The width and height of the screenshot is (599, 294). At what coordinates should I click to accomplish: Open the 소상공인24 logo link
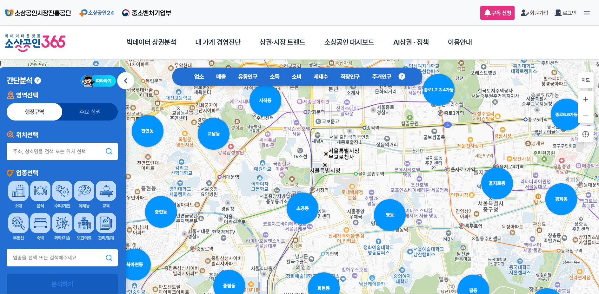[97, 13]
